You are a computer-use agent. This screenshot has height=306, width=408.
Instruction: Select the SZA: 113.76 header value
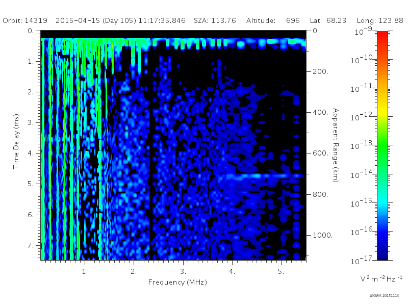[215, 20]
